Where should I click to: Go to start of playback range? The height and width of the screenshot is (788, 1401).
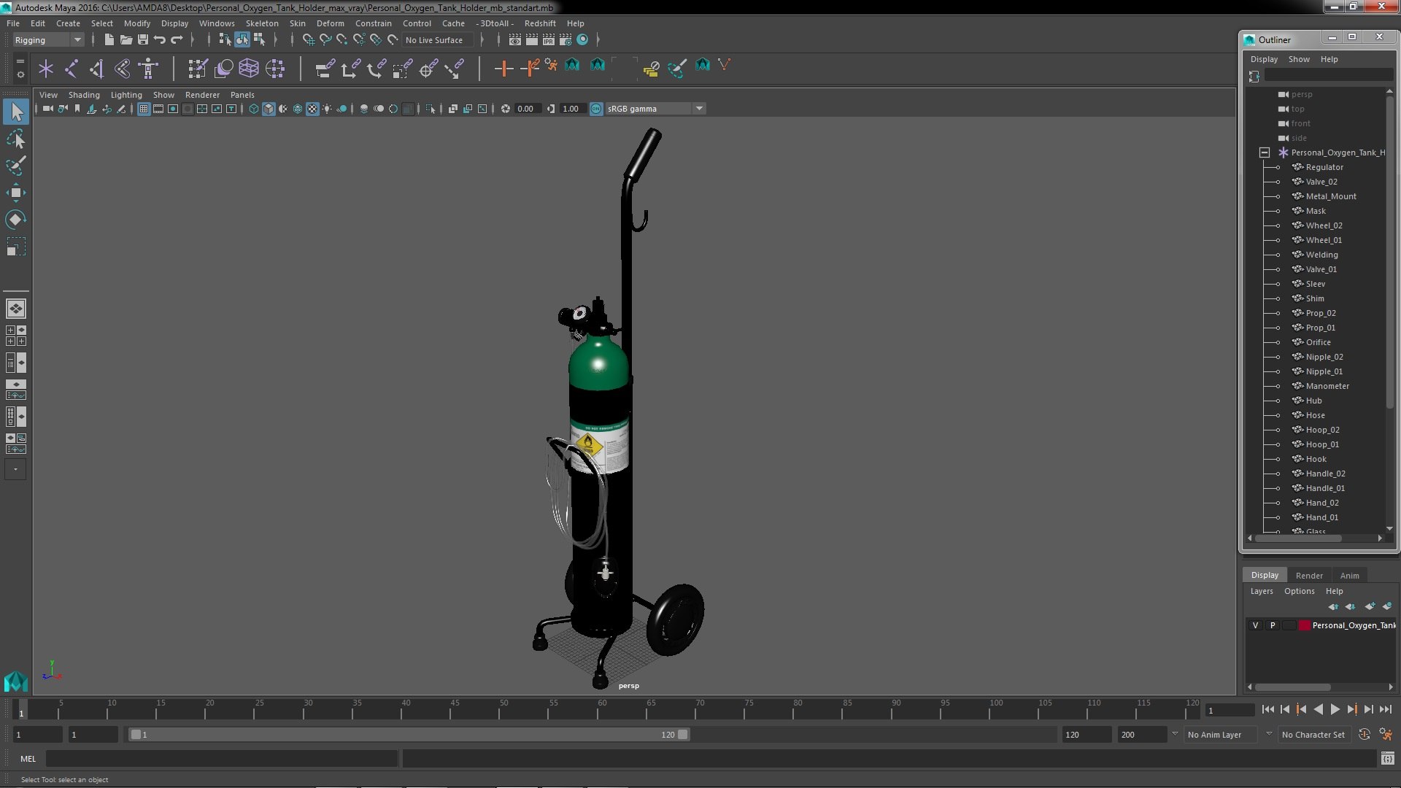pos(1267,709)
